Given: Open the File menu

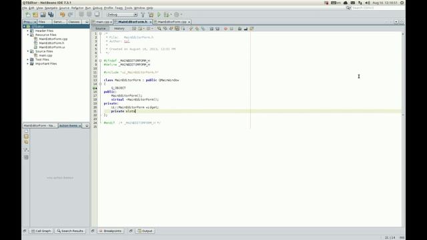Looking at the screenshot, I should point(25,8).
